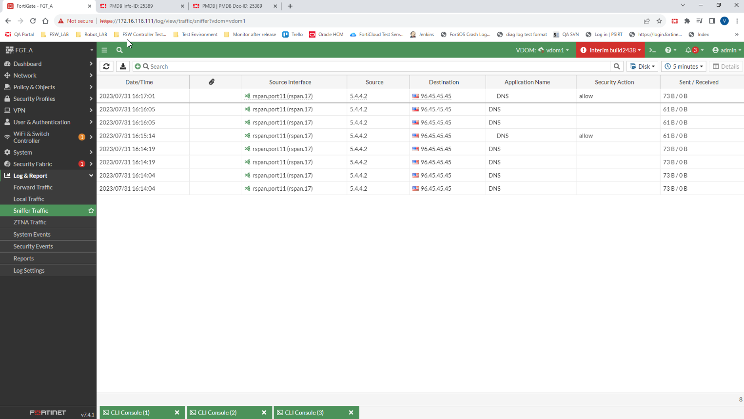Click the search magnifier icon beside the search bar
This screenshot has width=744, height=419.
[x=616, y=66]
